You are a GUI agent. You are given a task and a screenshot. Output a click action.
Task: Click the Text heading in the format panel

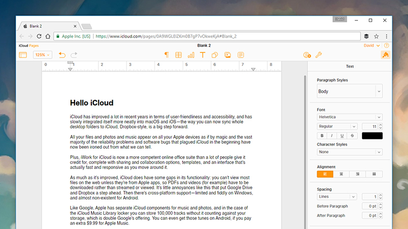tap(350, 66)
